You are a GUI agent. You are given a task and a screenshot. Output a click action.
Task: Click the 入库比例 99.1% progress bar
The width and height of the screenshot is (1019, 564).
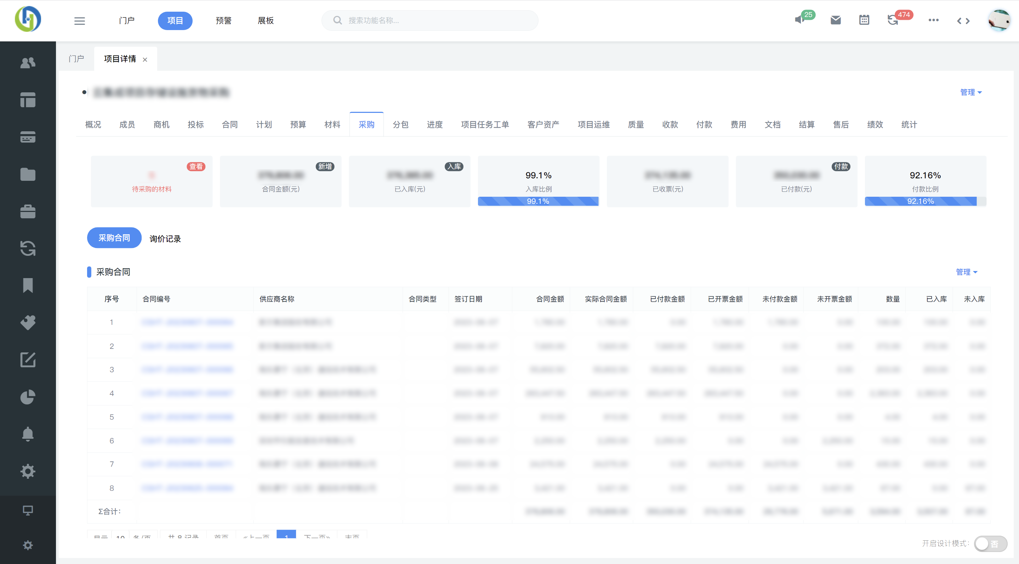(537, 201)
